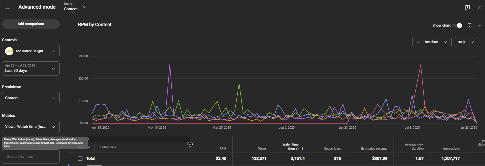
Task: Expand the Report Content dropdown
Action: point(75,7)
